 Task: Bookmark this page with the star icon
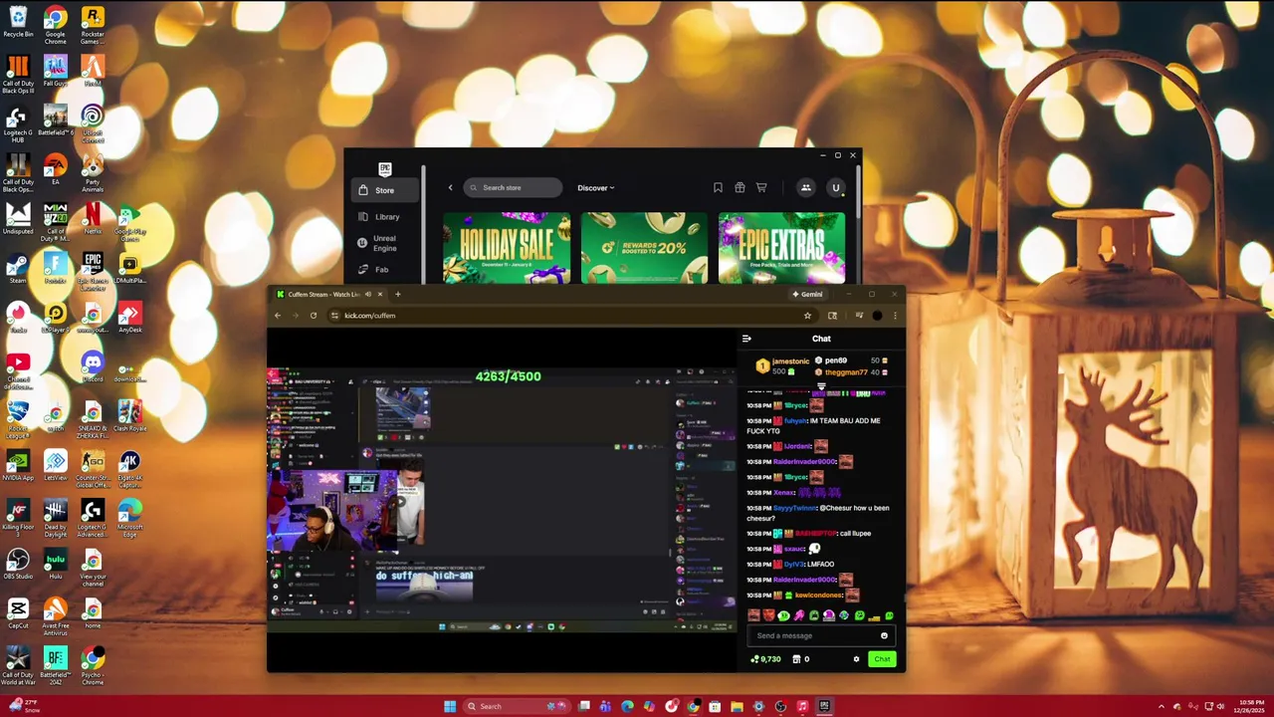tap(807, 316)
